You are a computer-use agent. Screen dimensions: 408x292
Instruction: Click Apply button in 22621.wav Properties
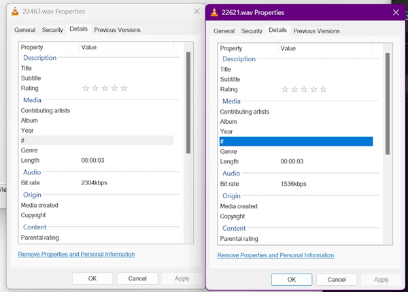coord(381,280)
